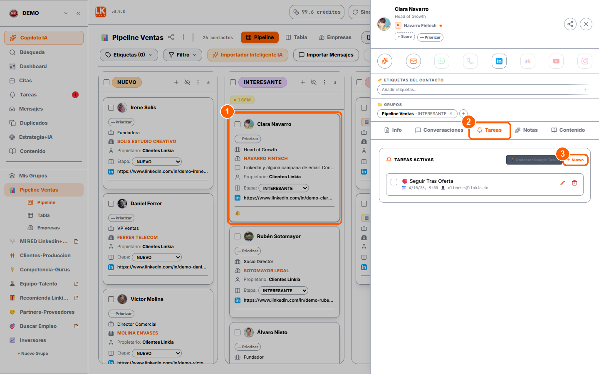Open Etapa dropdown on Daniel Ferrer card
Image resolution: width=599 pixels, height=374 pixels.
click(157, 257)
